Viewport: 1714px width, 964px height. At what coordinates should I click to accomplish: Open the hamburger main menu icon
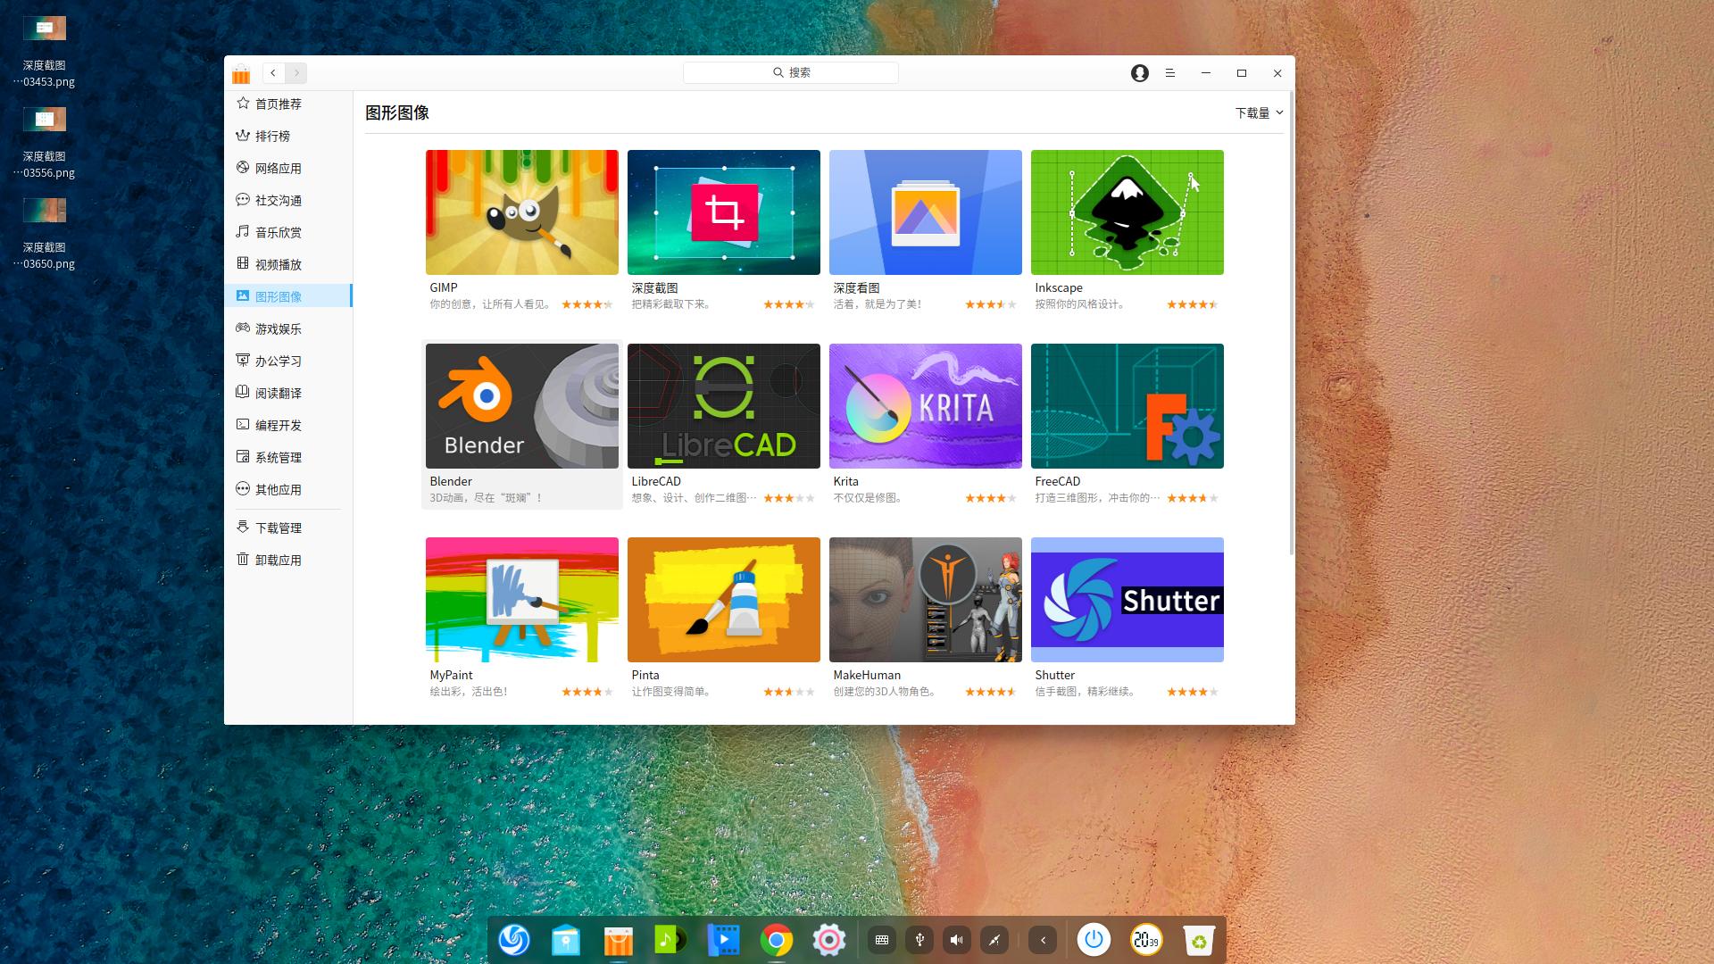1169,73
